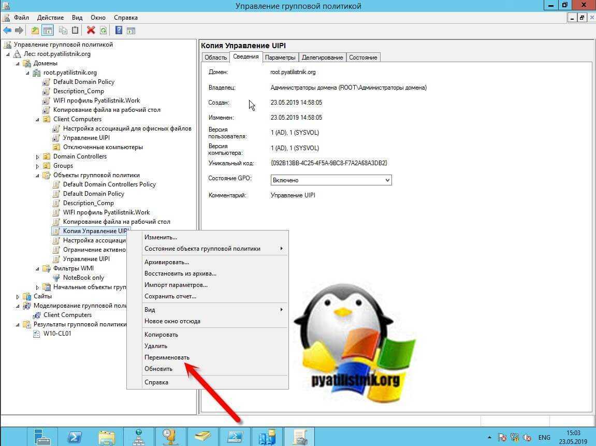Click the grey forward arrow toolbar icon
The width and height of the screenshot is (596, 446).
tap(19, 31)
